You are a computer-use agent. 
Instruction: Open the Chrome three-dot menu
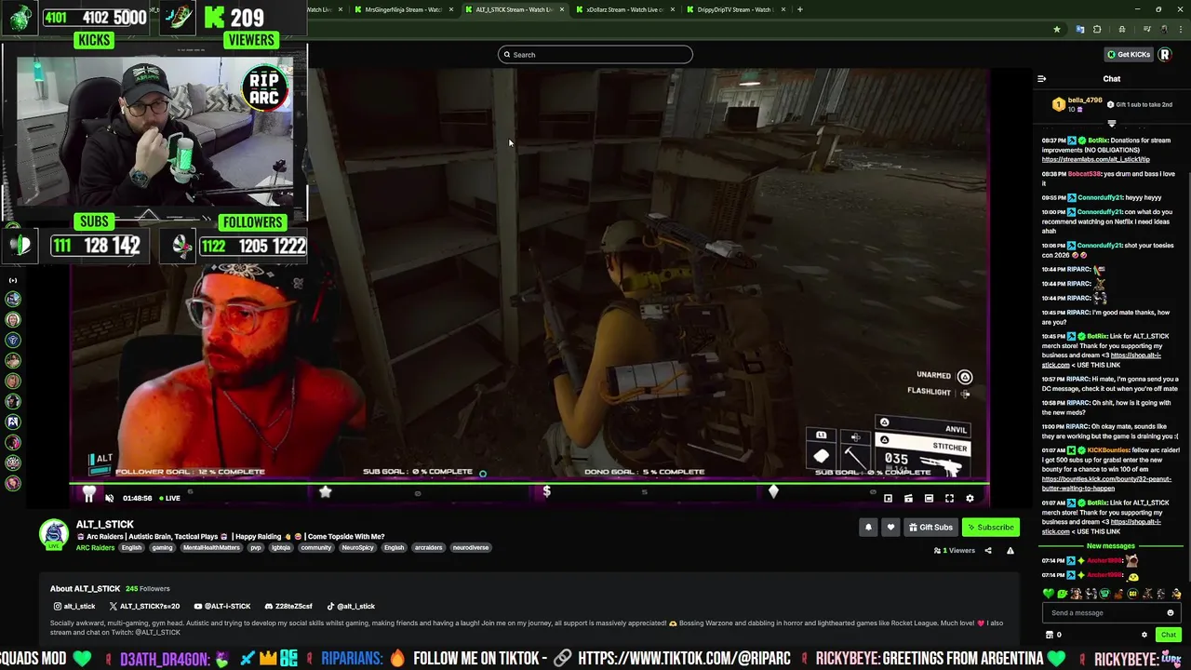click(x=1179, y=29)
